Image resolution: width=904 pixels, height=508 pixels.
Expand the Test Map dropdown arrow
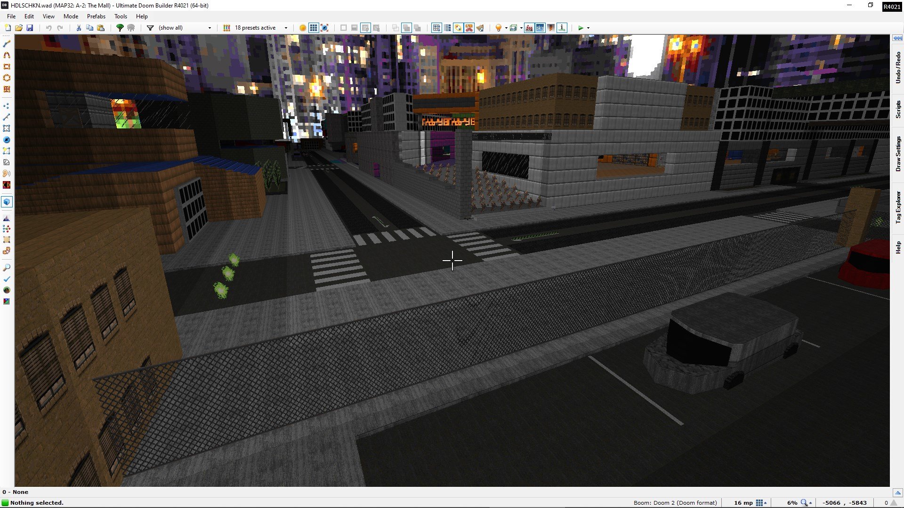(588, 28)
